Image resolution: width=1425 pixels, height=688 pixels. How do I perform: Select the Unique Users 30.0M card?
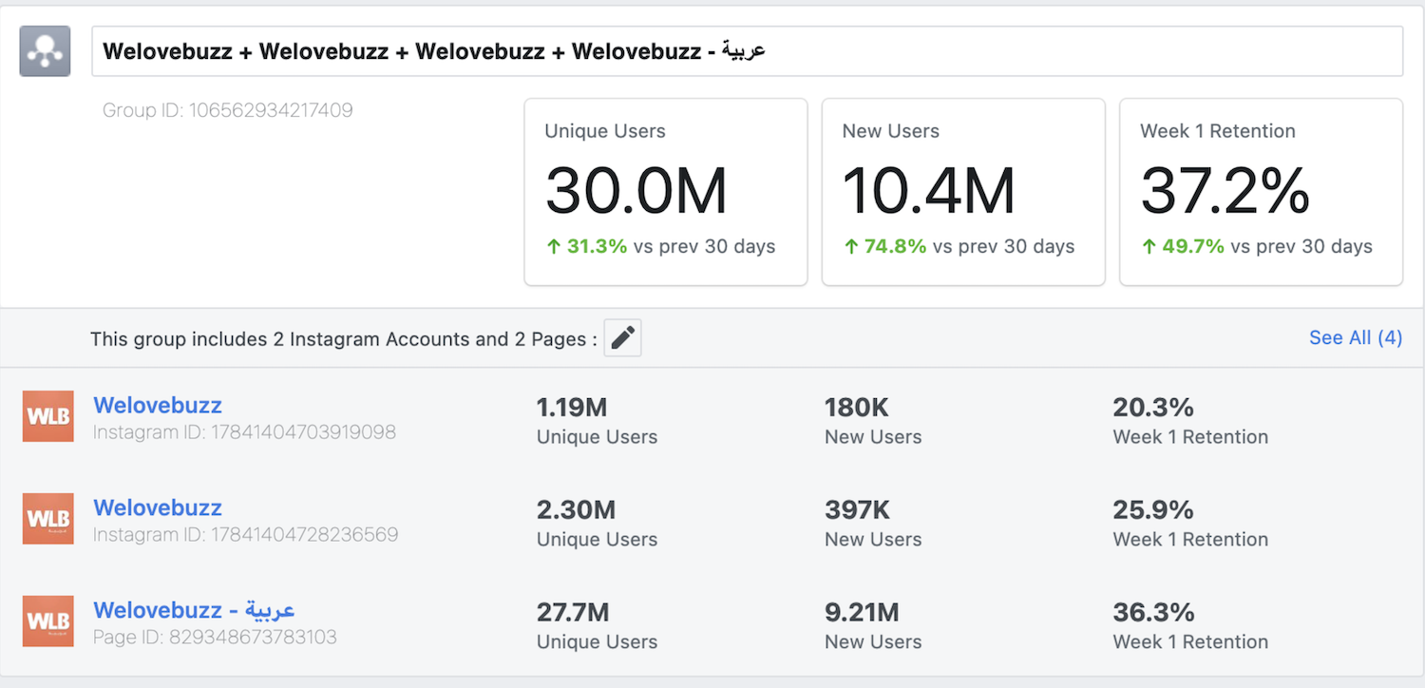[x=666, y=192]
